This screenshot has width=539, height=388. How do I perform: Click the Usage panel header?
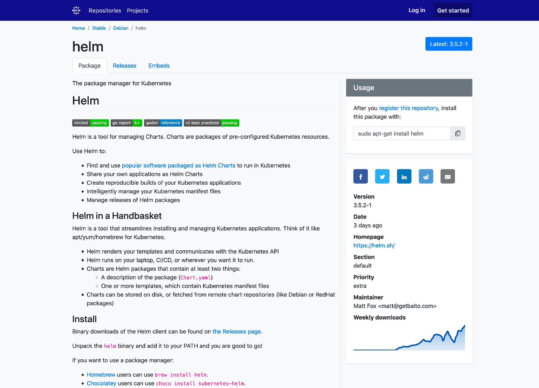(x=409, y=87)
